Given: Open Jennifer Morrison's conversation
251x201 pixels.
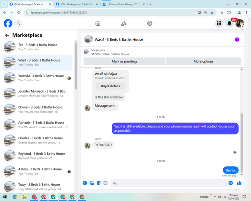Looking at the screenshot, I should coord(37,94).
